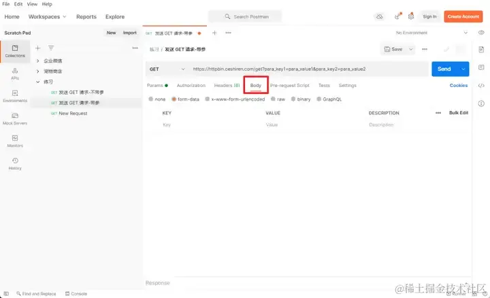Open the Cookies link
Screen dimensions: 490x298
click(459, 85)
